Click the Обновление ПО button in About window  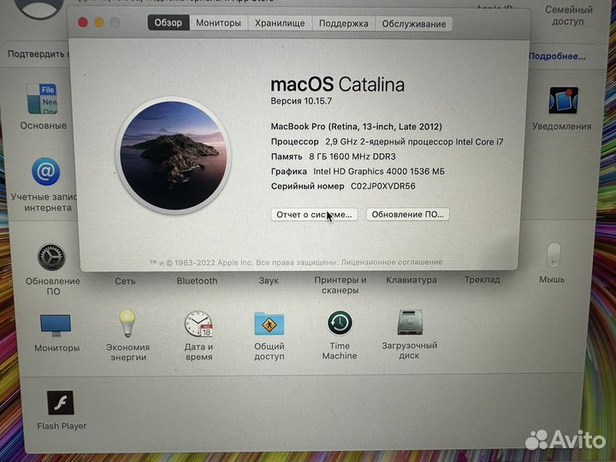coord(407,215)
